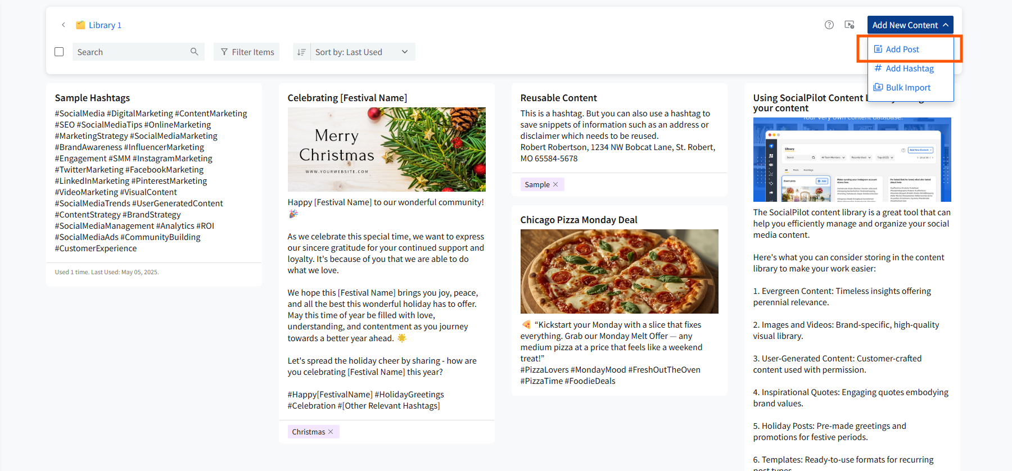1012x471 pixels.
Task: Open the Filter Items panel
Action: pos(247,52)
